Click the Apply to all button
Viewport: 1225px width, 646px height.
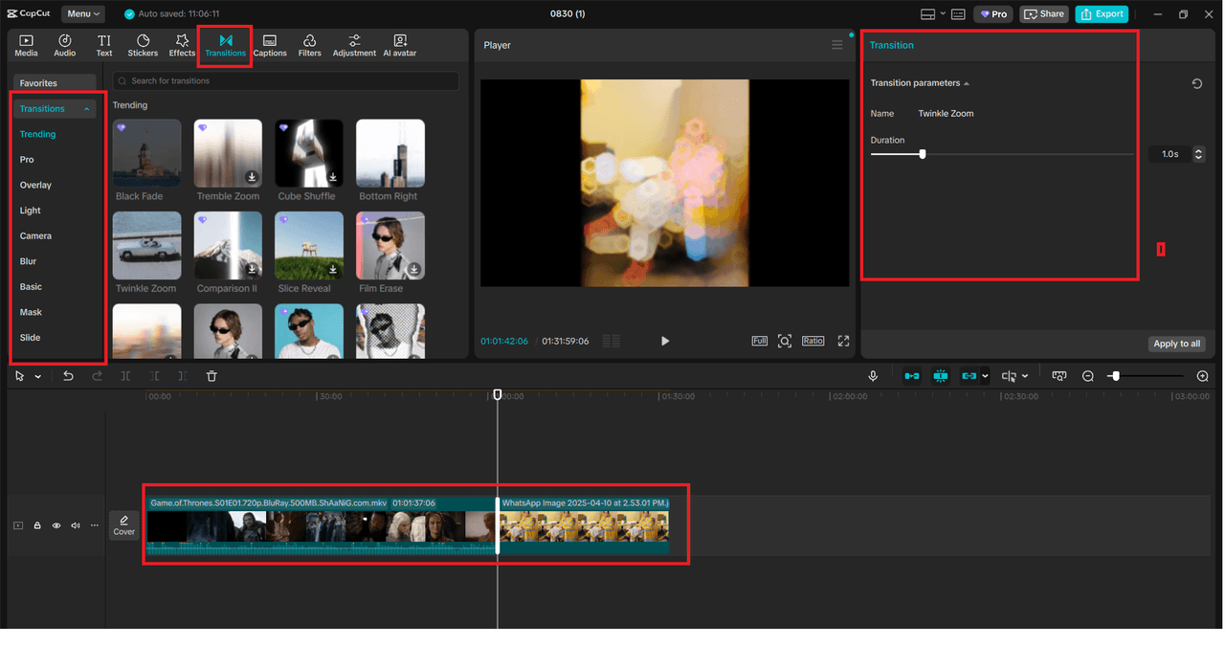click(x=1177, y=344)
